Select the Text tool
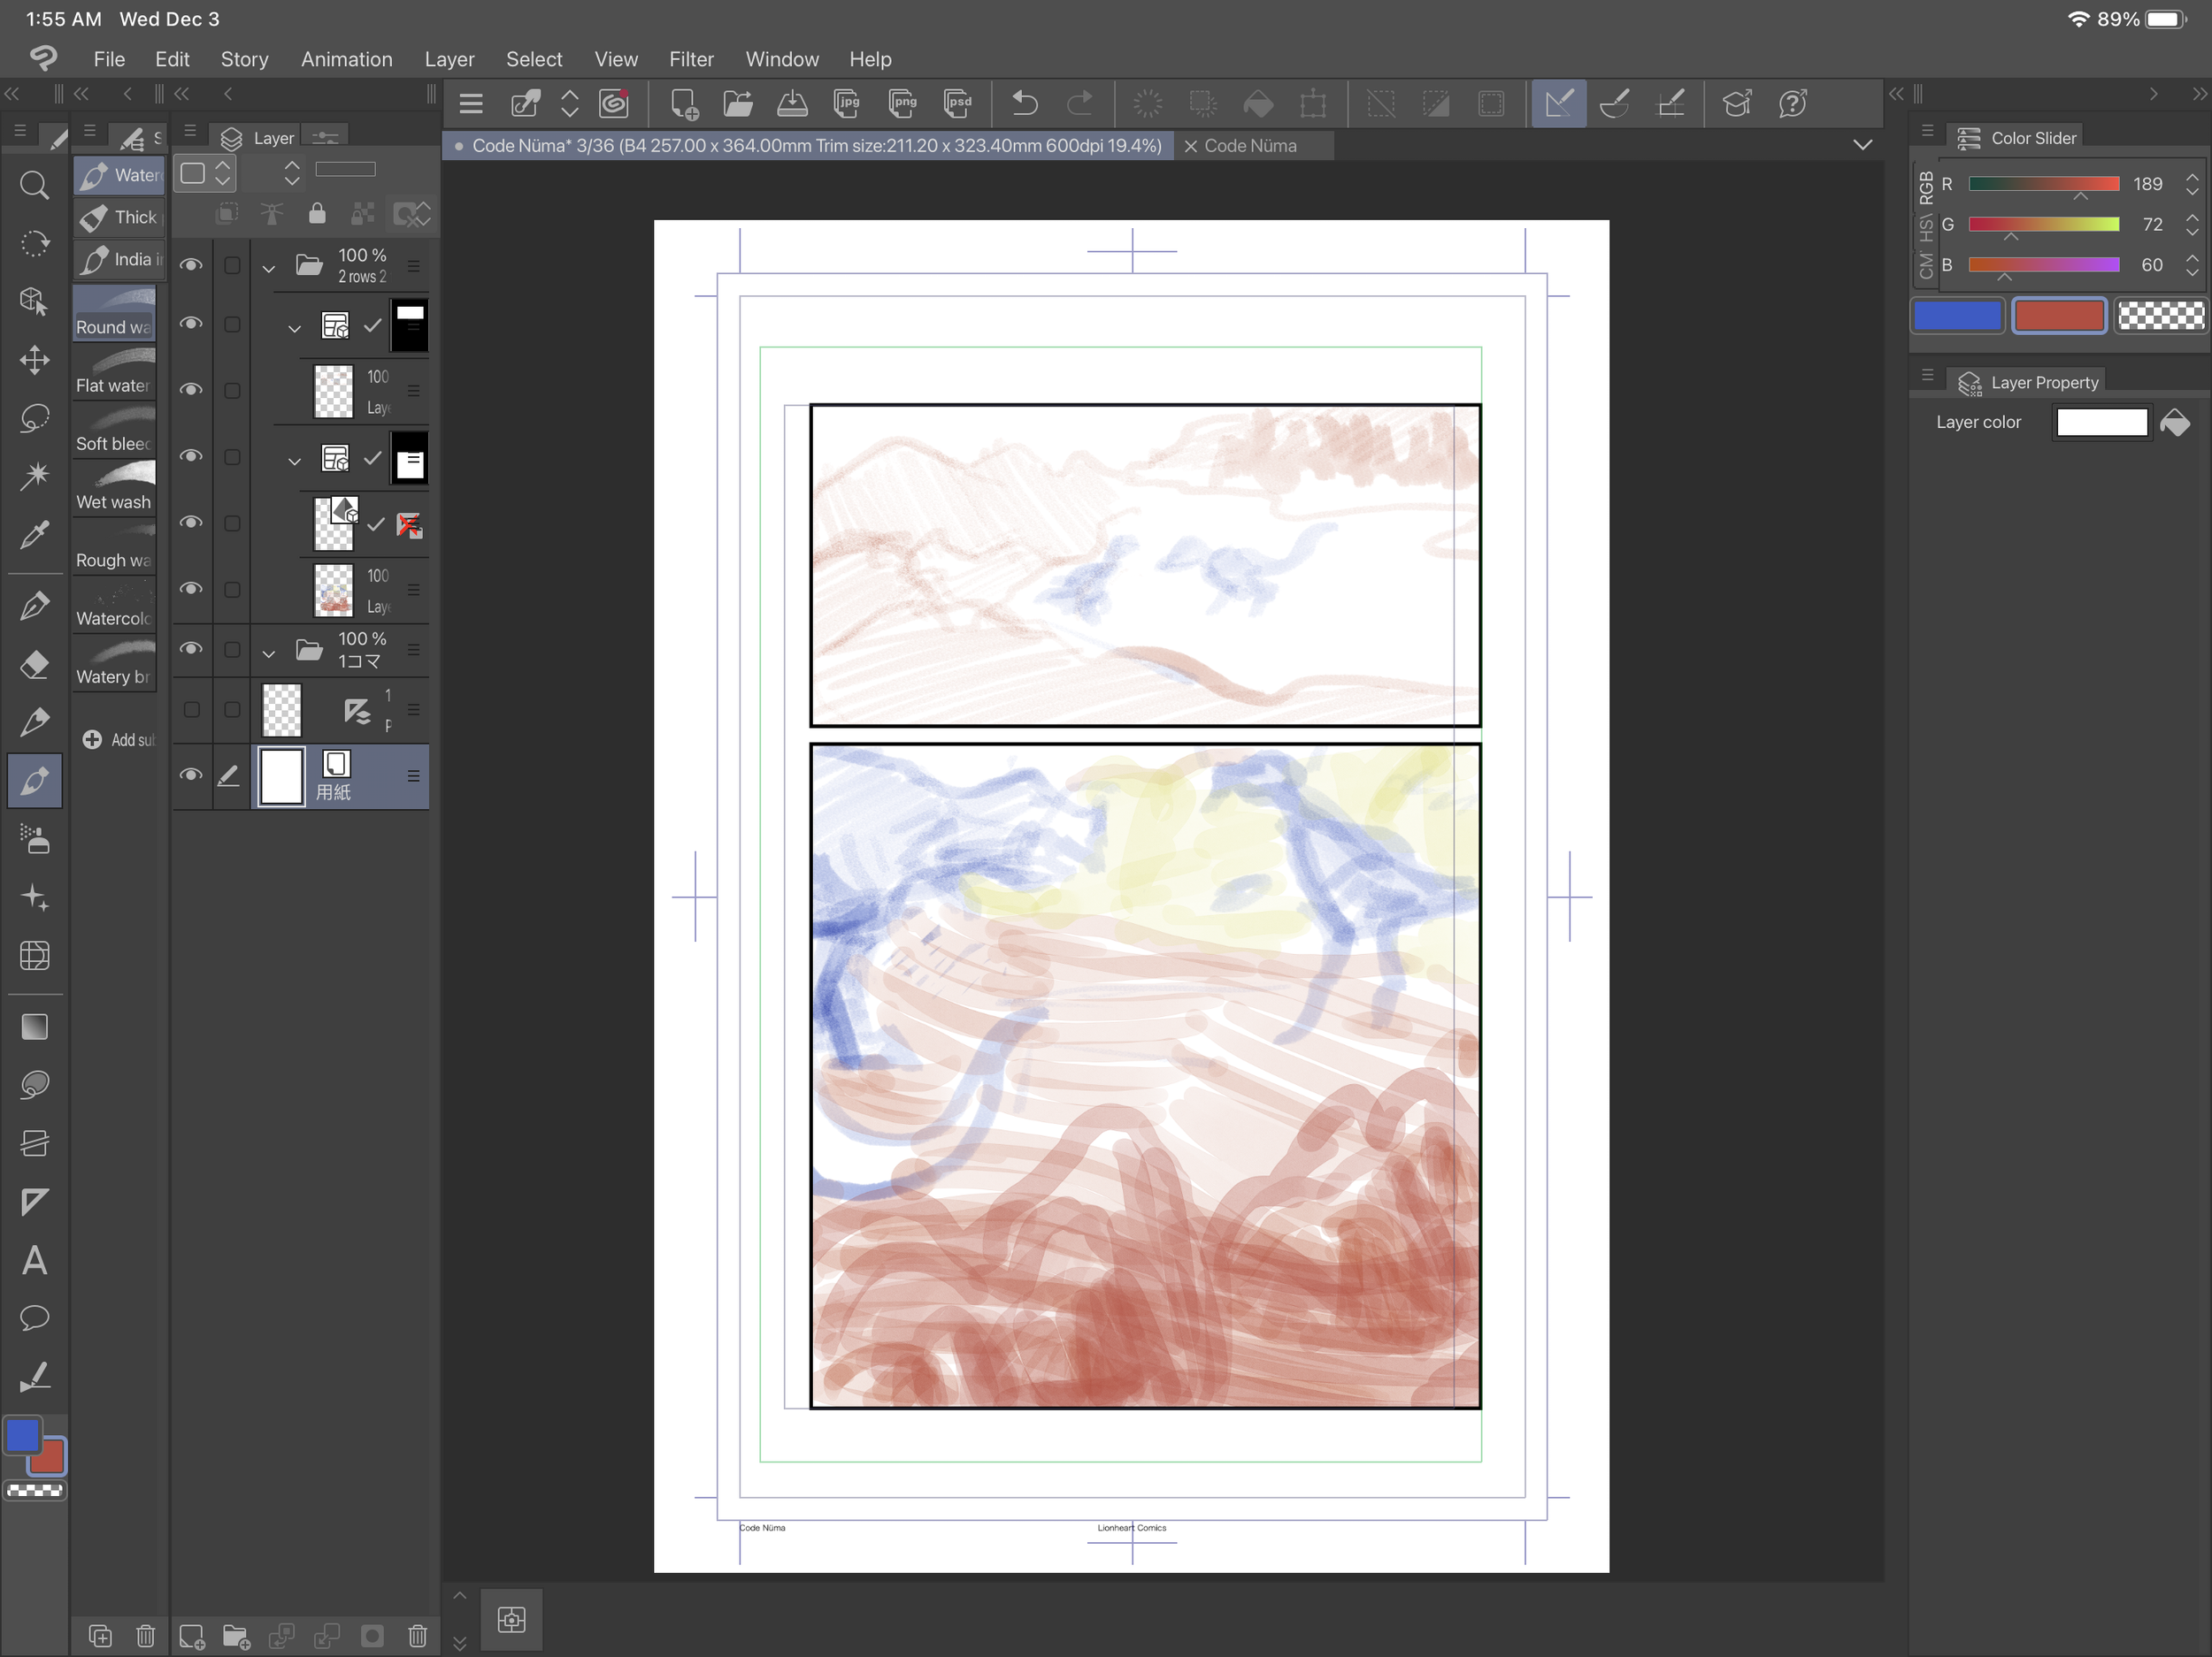2212x1657 pixels. (x=34, y=1260)
